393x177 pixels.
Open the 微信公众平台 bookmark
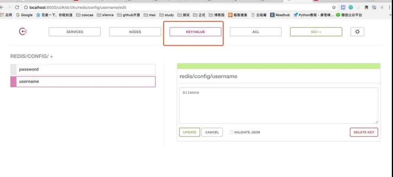[349, 15]
